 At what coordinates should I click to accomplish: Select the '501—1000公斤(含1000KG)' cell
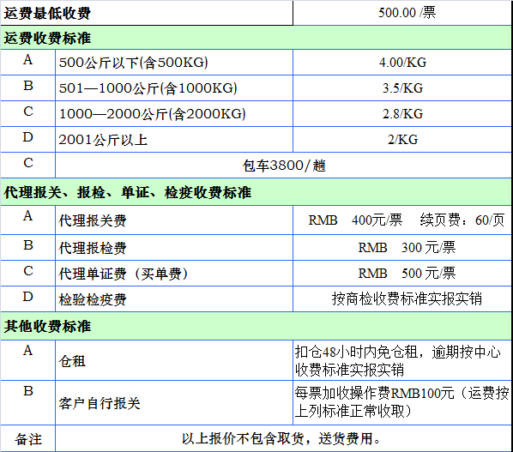tap(174, 88)
